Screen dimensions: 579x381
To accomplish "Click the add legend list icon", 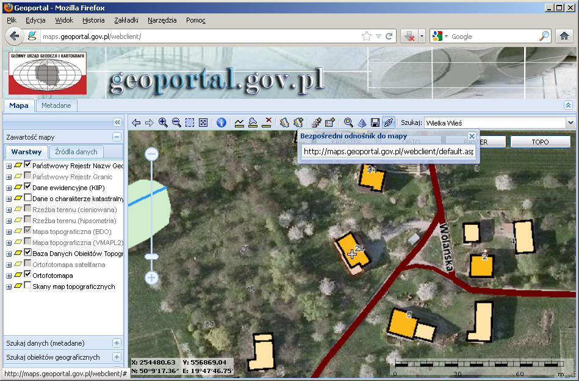I will point(329,123).
